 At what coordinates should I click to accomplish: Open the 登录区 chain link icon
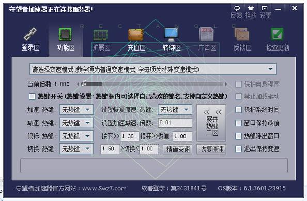30,34
